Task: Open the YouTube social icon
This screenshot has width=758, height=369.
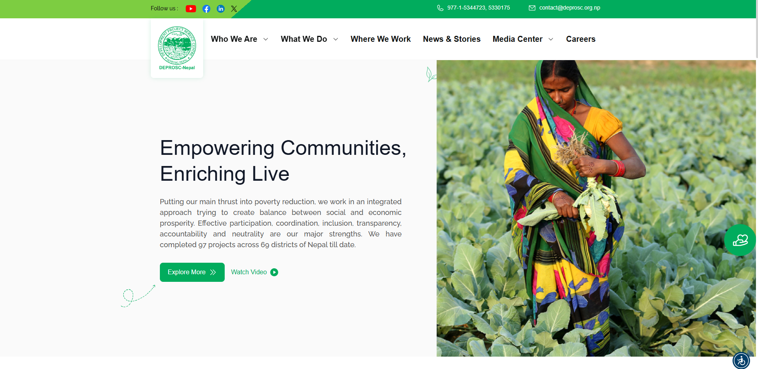Action: pyautogui.click(x=190, y=9)
